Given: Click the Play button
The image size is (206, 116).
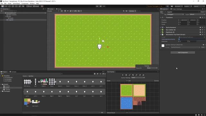Looking at the screenshot, I should pos(97,6).
